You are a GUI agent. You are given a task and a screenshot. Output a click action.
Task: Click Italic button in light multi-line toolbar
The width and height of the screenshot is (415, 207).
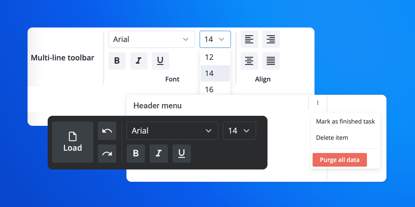(x=139, y=61)
